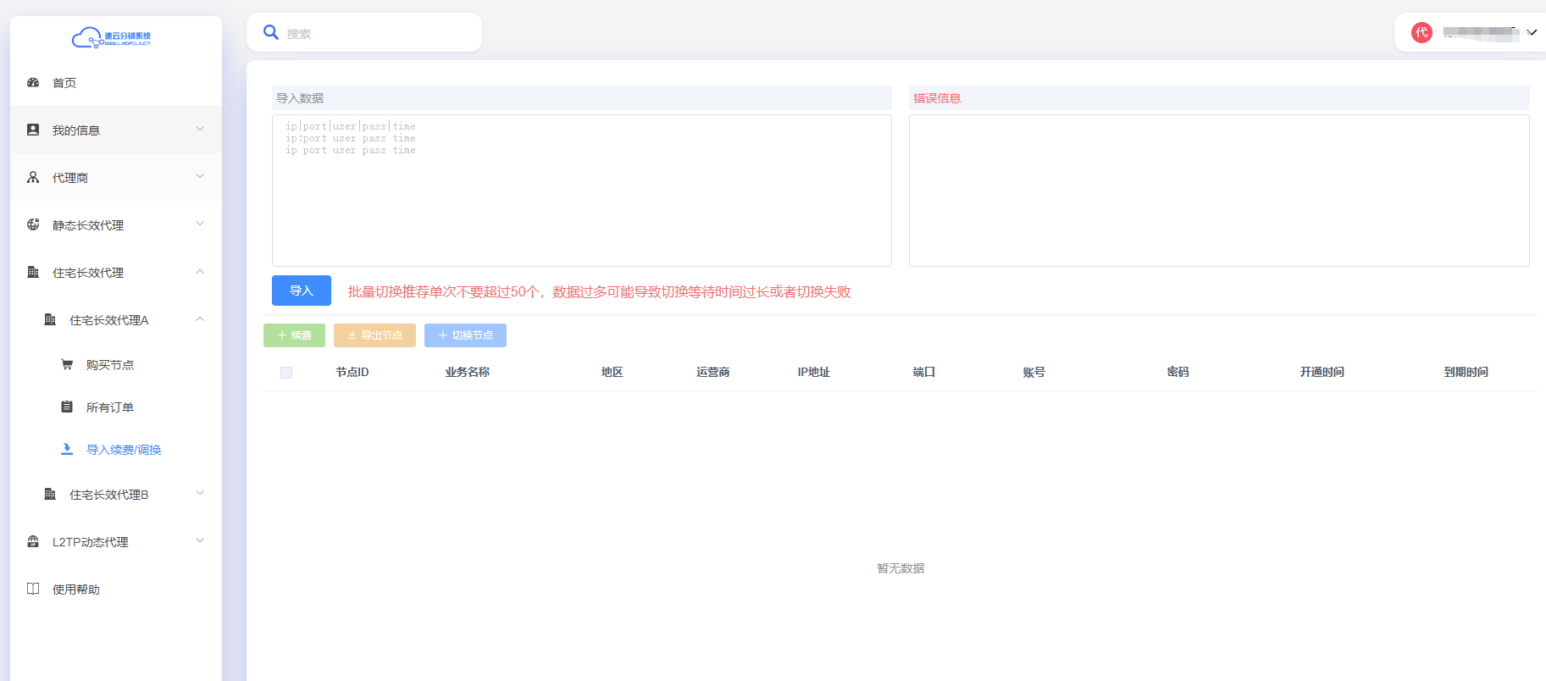This screenshot has height=681, width=1546.
Task: Click the dashboard icon beside 首页
Action: [33, 83]
